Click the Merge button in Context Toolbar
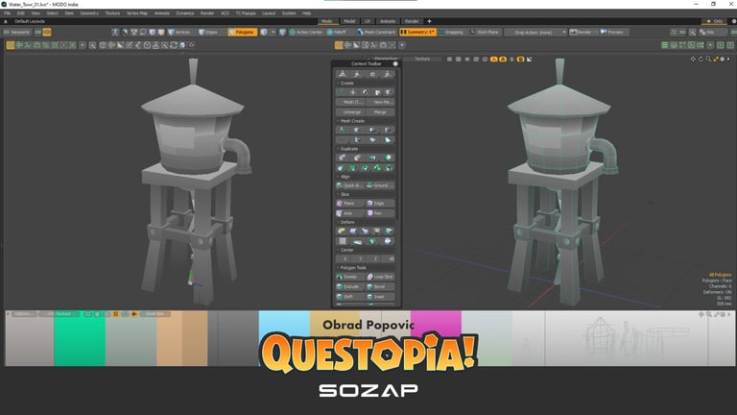 380,112
